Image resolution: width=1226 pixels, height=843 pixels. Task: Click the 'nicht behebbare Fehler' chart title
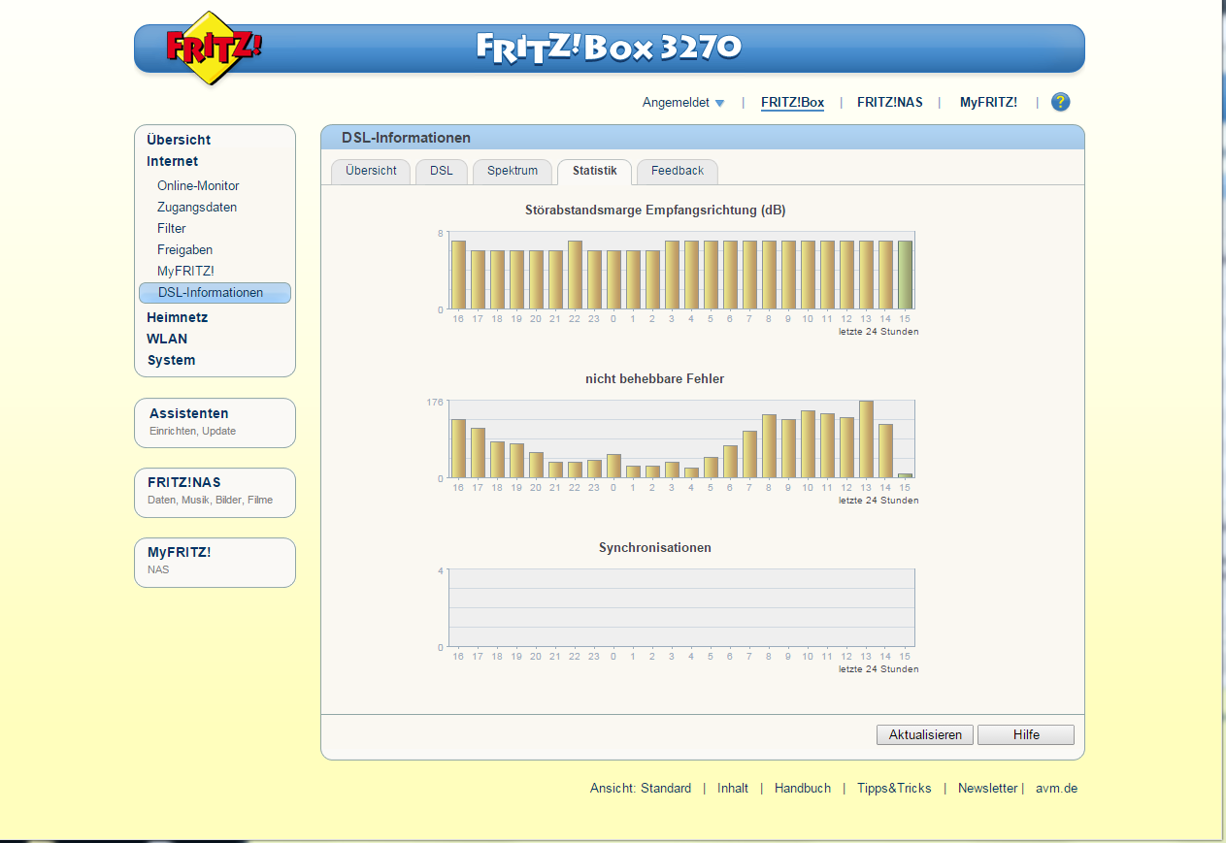point(654,378)
